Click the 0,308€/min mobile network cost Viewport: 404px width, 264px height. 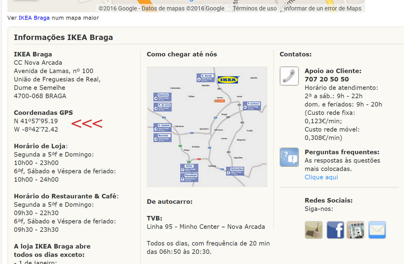point(323,138)
